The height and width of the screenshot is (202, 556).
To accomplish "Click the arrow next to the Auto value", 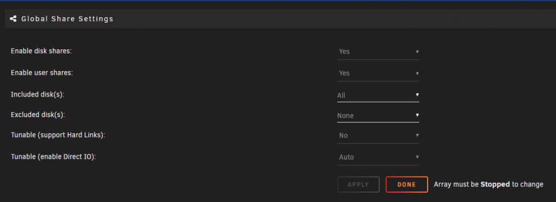I will (x=418, y=156).
